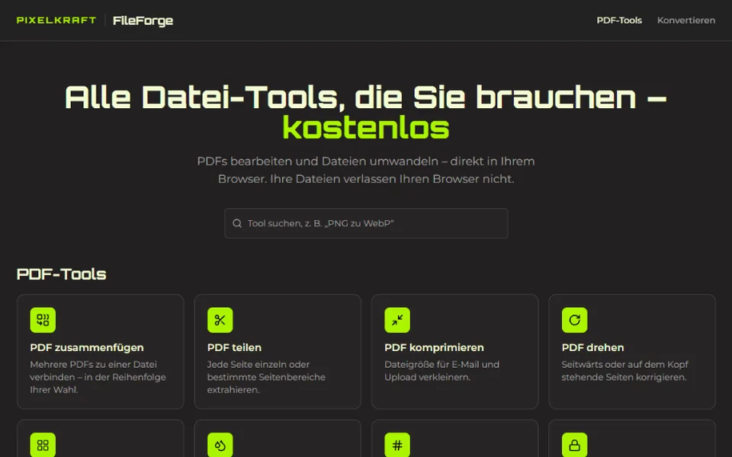This screenshot has width=732, height=457.
Task: Open the PDF komprimieren card title
Action: (x=434, y=347)
